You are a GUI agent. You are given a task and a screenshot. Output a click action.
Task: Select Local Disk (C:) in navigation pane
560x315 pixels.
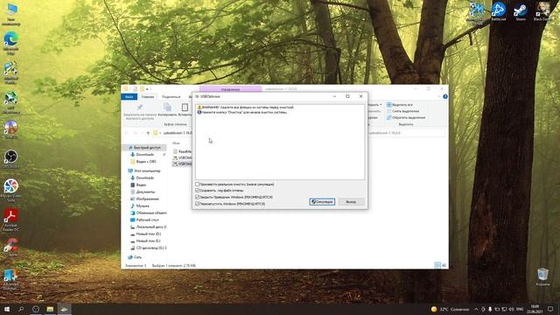148,227
